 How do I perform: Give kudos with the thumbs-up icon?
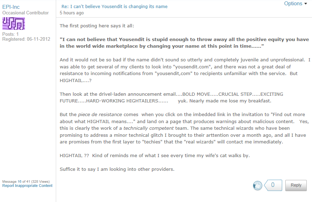[258, 186]
